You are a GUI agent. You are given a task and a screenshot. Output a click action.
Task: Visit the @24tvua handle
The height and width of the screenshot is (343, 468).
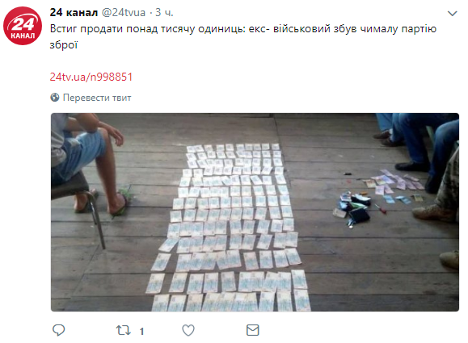pyautogui.click(x=124, y=13)
